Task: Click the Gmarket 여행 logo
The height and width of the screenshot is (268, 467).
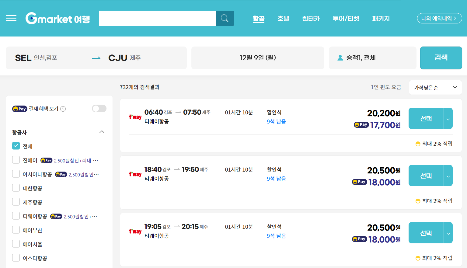Action: pos(58,18)
